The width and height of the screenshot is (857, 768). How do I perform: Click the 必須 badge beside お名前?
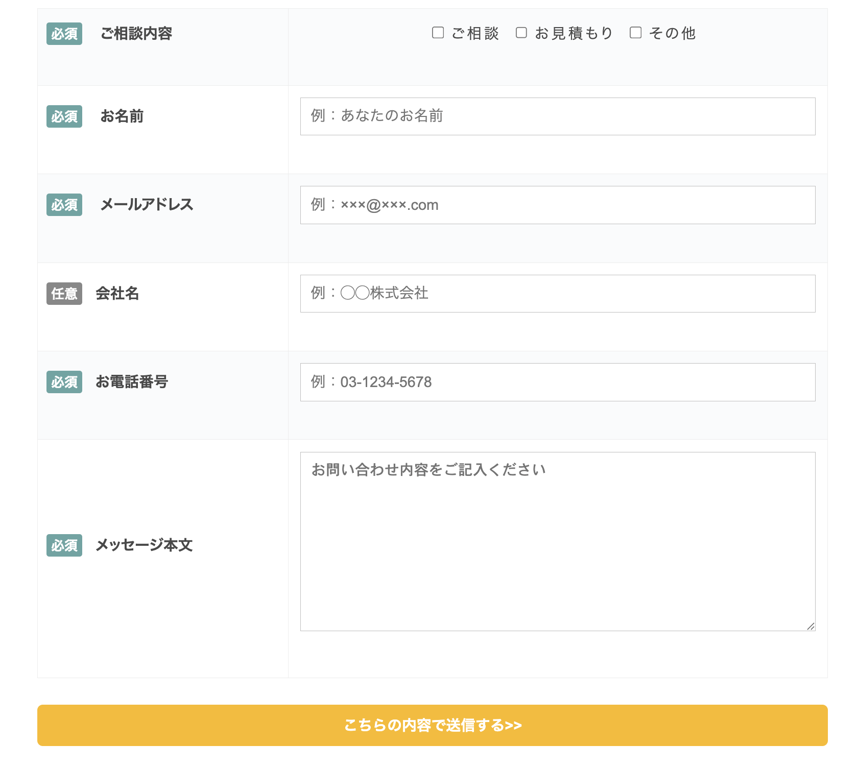64,116
